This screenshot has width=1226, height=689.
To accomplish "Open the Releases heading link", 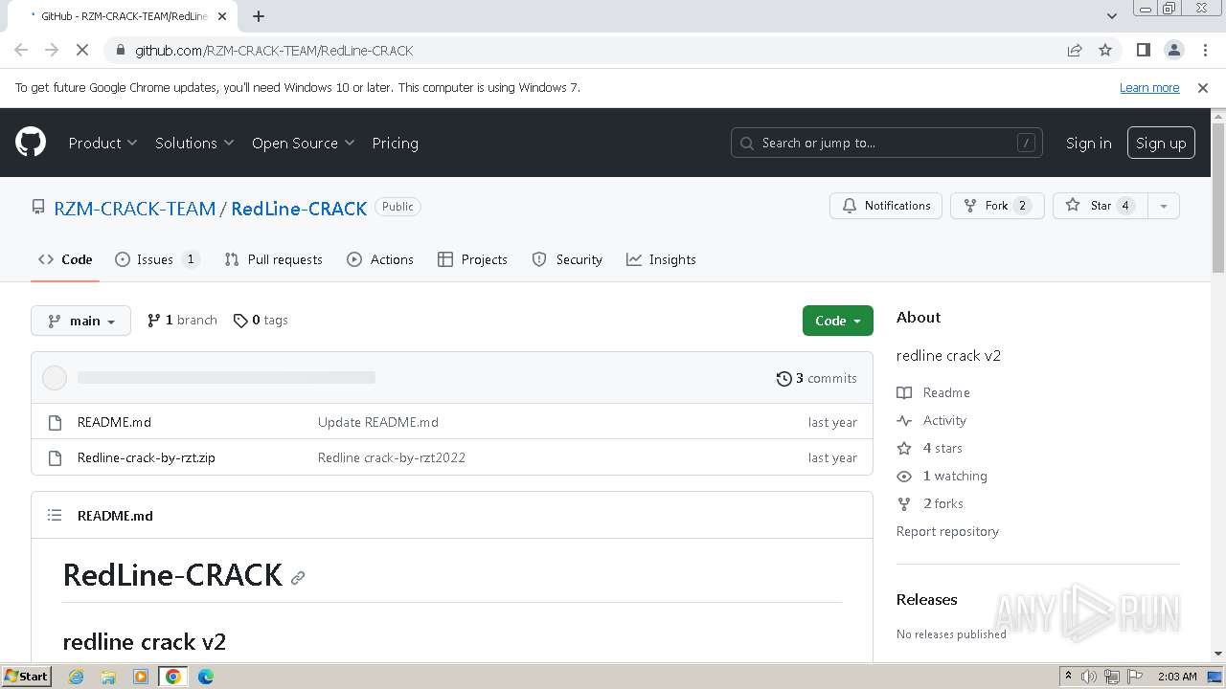I will pos(926,599).
